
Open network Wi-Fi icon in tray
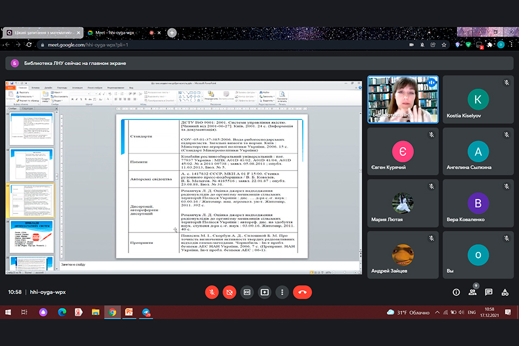tap(446, 312)
